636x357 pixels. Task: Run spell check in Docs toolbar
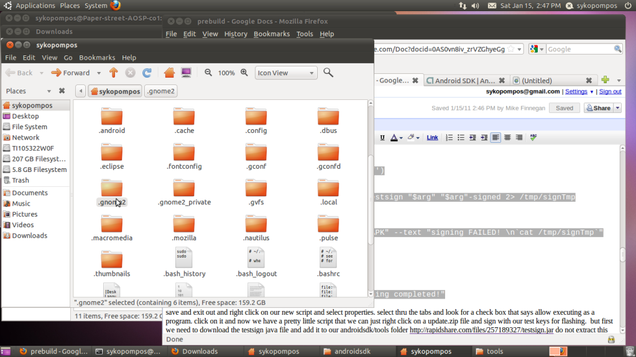(x=533, y=137)
